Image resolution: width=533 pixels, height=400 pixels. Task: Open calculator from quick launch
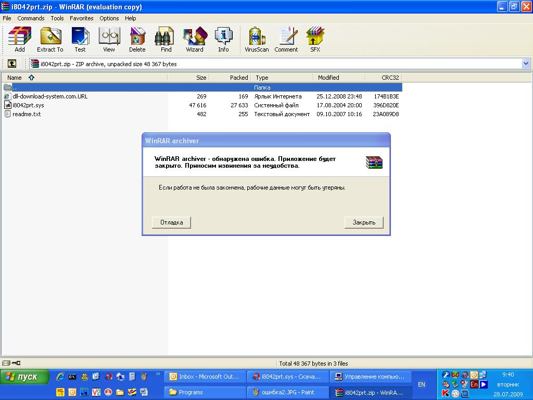click(132, 376)
